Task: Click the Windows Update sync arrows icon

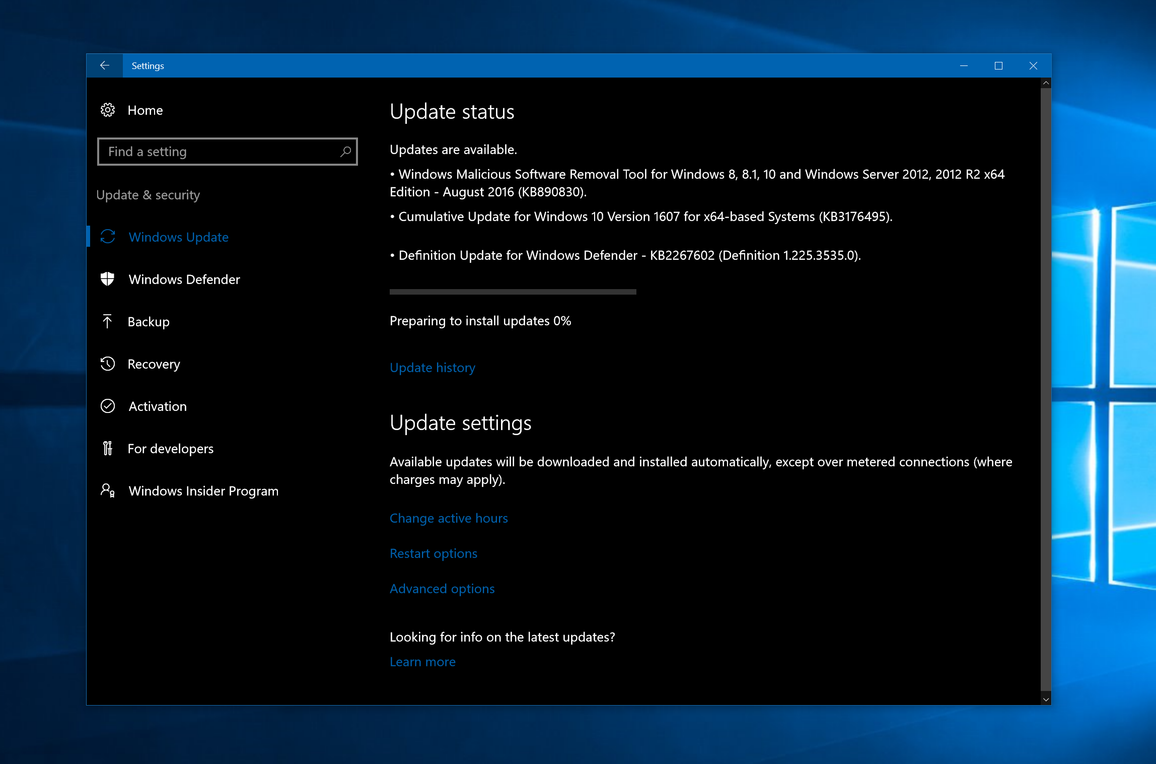Action: coord(108,237)
